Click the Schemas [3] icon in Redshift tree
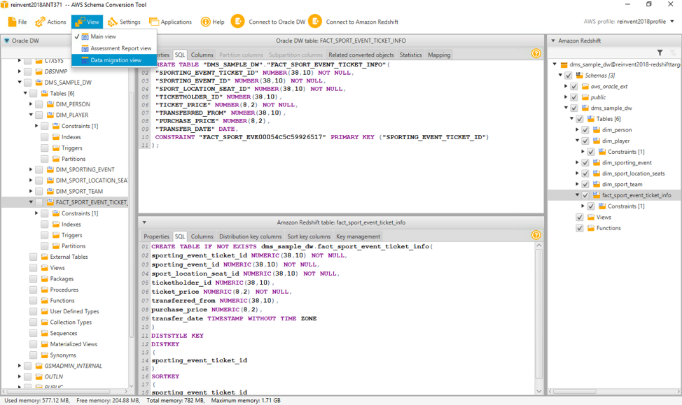 point(579,75)
